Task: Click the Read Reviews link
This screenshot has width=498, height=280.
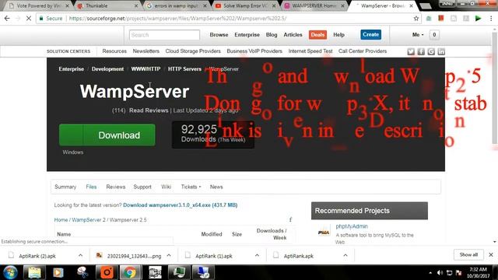Action: (149, 110)
